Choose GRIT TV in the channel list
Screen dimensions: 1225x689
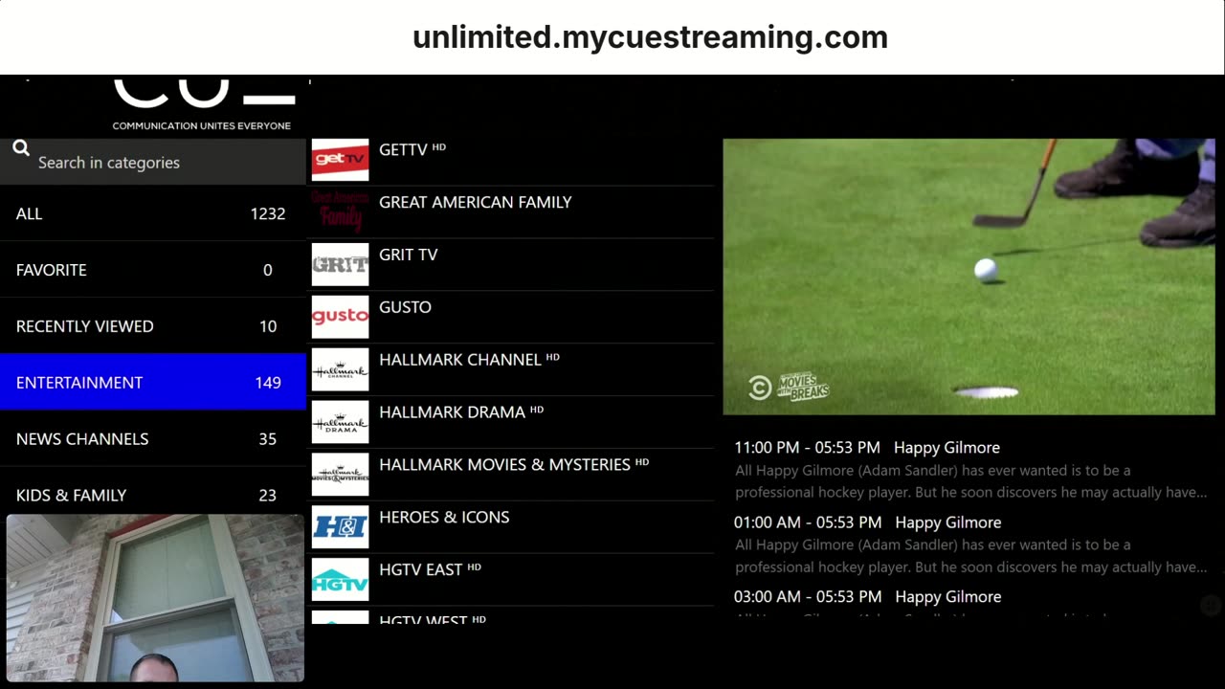[x=512, y=264]
